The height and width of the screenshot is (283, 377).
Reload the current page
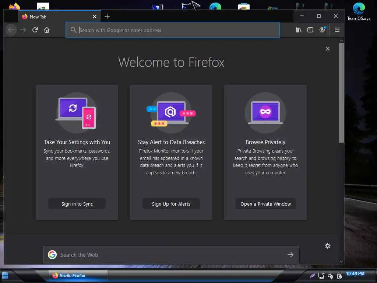35,30
